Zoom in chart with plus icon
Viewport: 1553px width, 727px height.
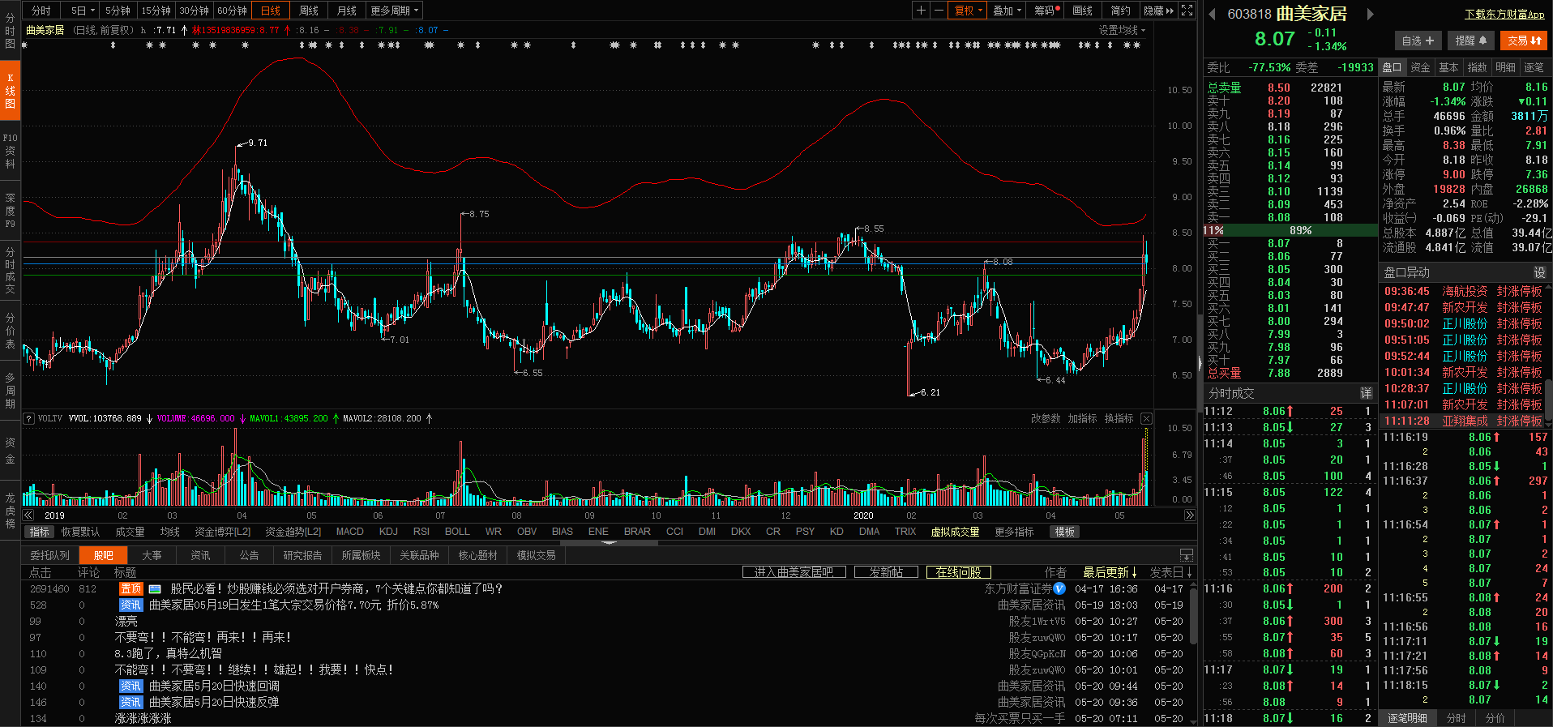pyautogui.click(x=921, y=11)
